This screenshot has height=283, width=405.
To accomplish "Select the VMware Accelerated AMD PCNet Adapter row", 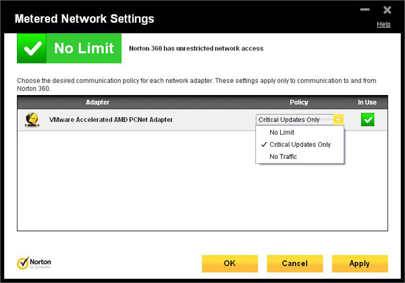I will 202,120.
